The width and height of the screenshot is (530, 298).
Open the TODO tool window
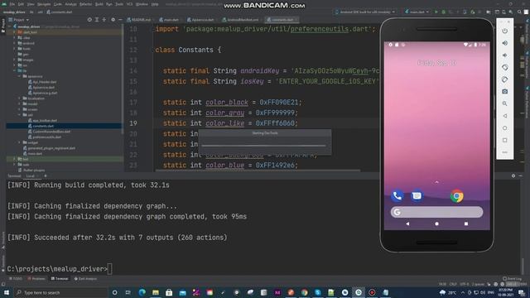click(16, 279)
